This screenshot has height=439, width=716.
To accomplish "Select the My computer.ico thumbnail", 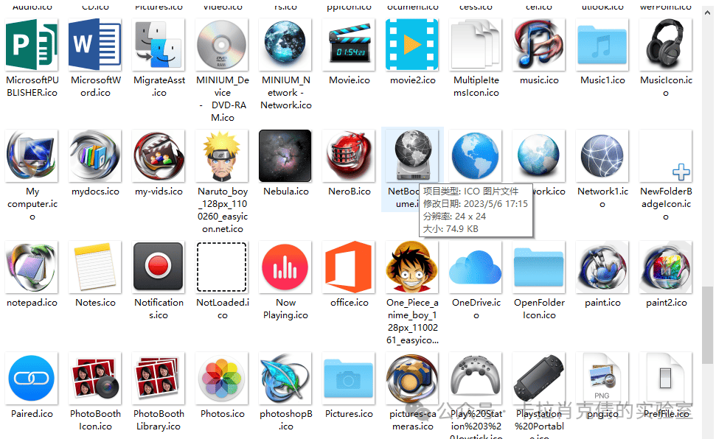I will coord(31,155).
